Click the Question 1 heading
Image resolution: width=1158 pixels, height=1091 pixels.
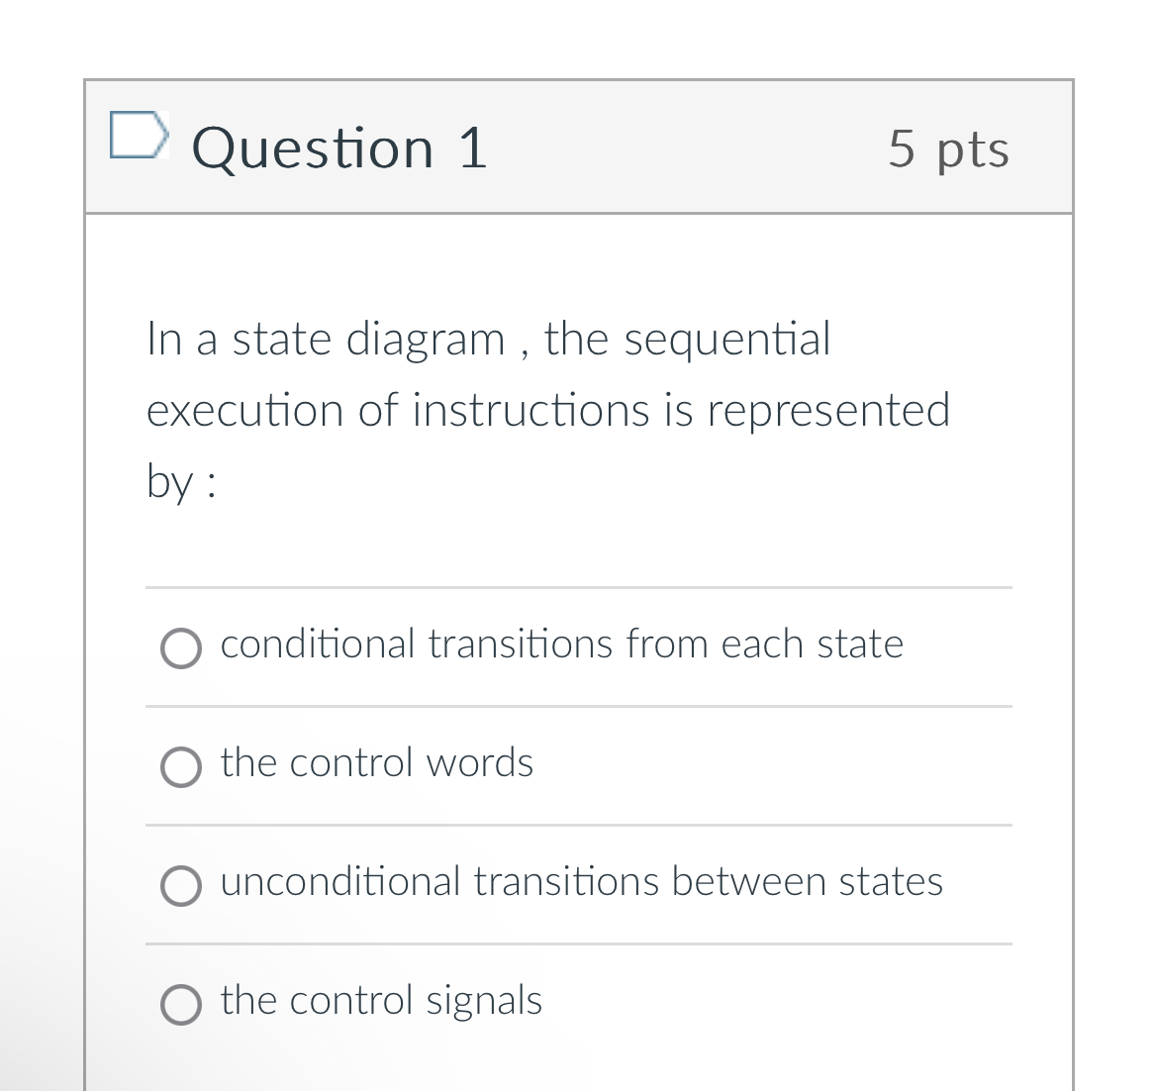click(339, 149)
